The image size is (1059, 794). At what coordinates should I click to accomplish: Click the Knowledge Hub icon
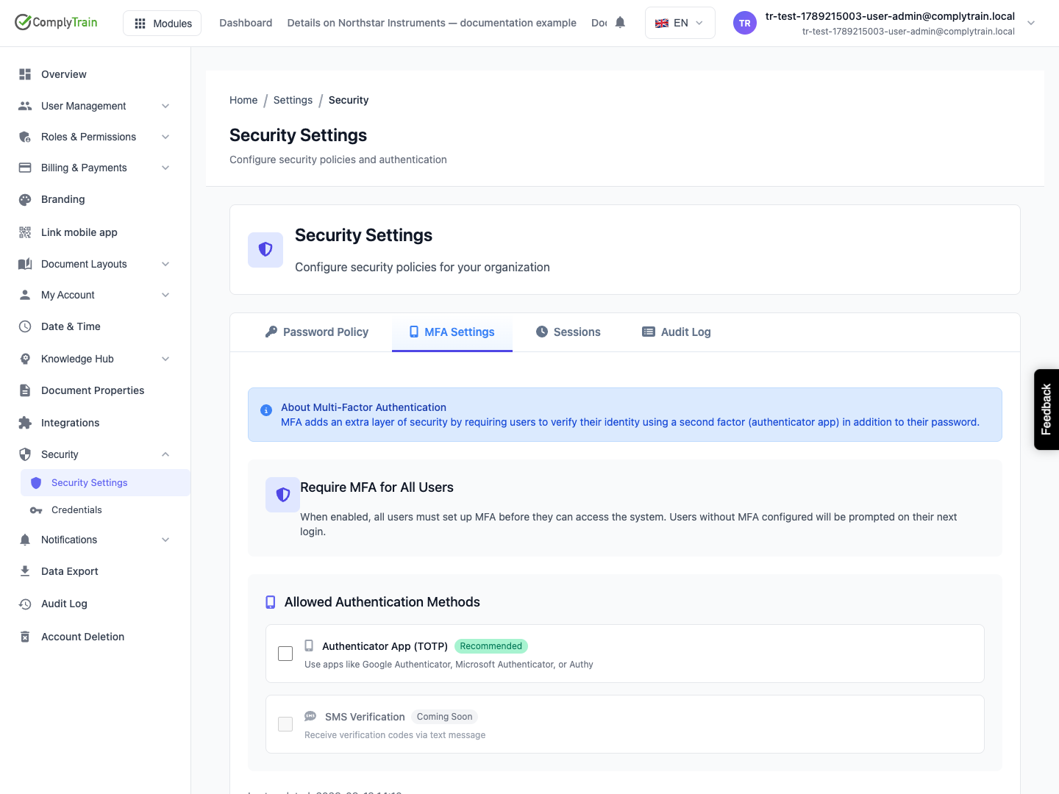point(25,359)
